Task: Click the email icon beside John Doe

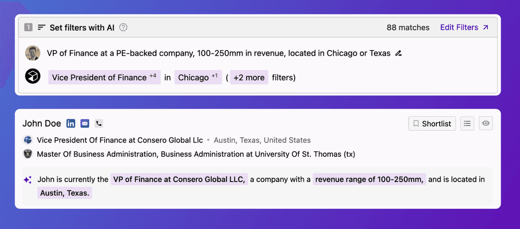Action: [x=85, y=124]
